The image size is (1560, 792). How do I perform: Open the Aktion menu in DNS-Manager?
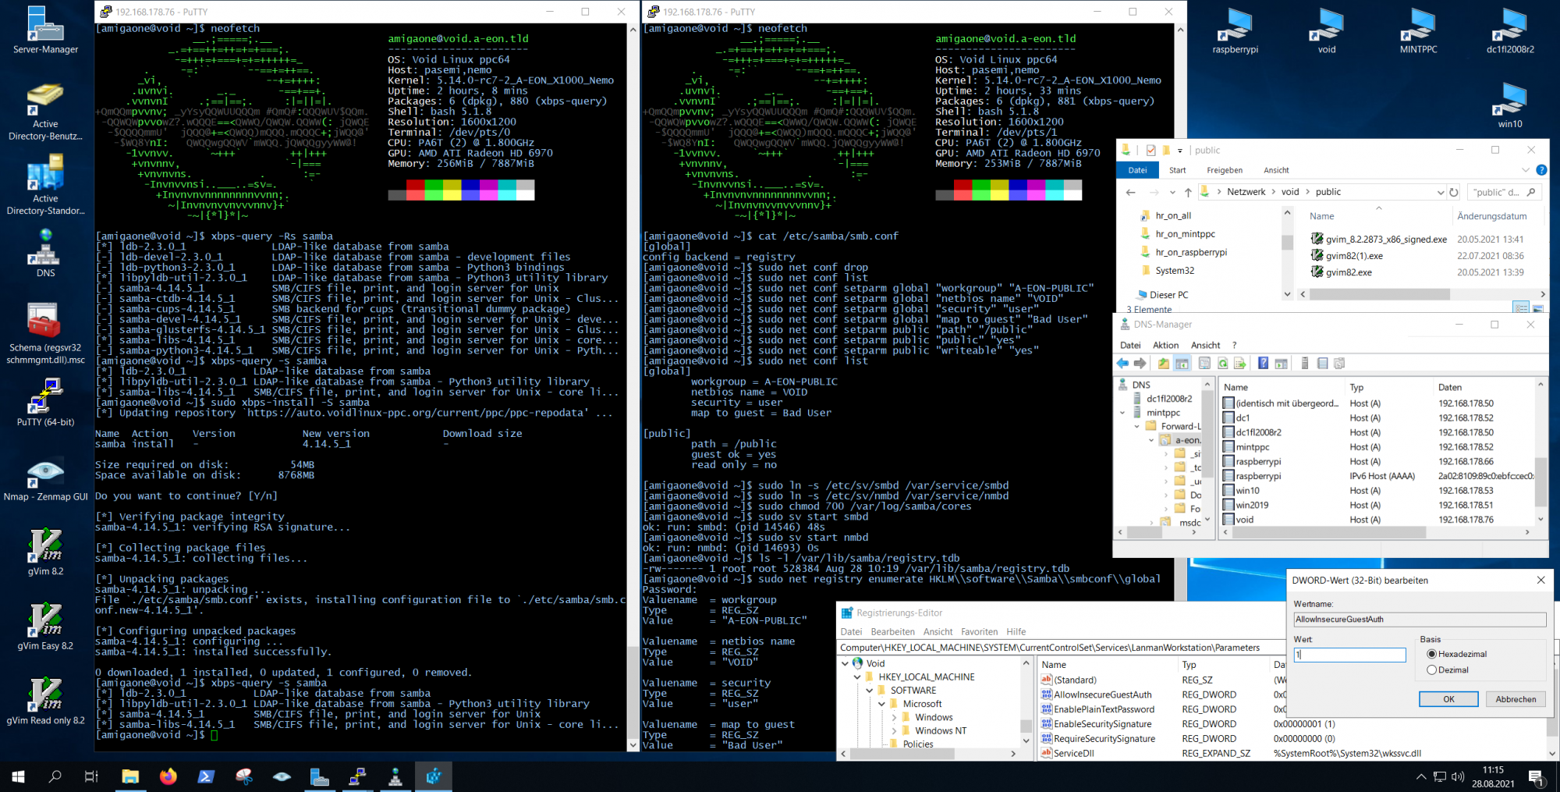[x=1165, y=345]
